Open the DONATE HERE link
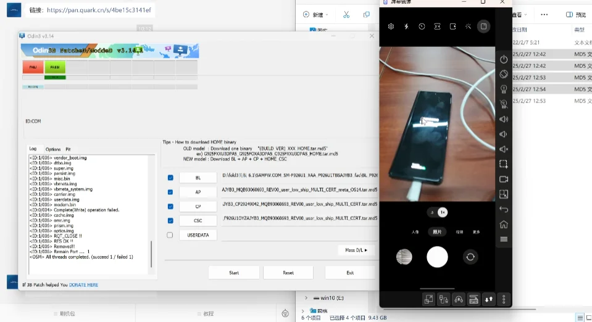592x322 pixels. point(83,284)
